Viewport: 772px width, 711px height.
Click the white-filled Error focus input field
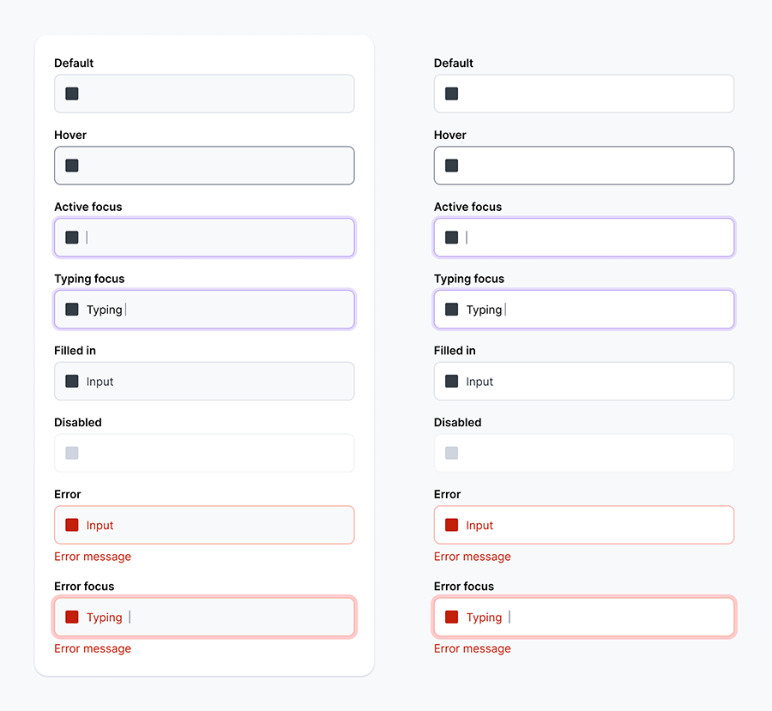pyautogui.click(x=618, y=618)
